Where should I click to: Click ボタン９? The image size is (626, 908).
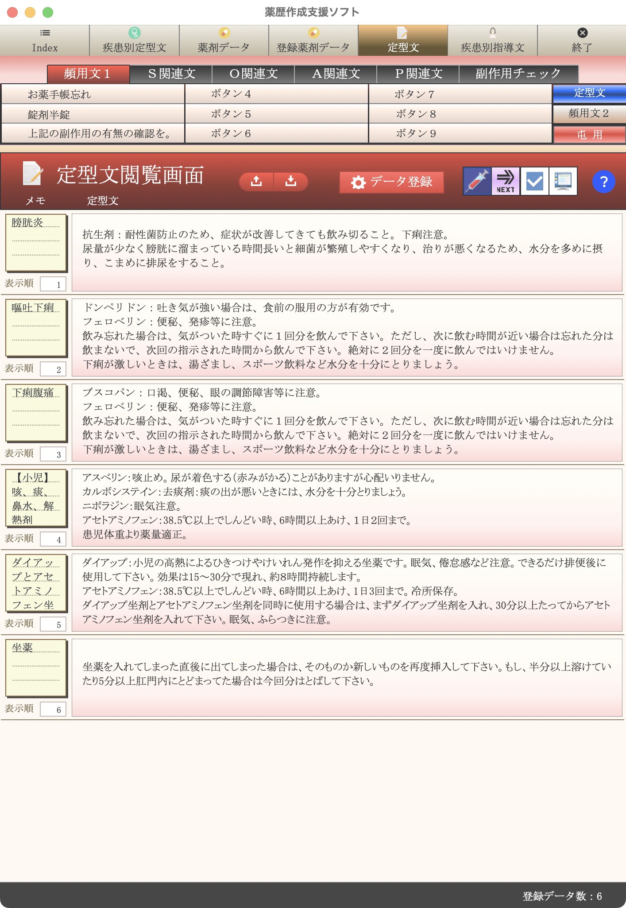click(x=460, y=133)
